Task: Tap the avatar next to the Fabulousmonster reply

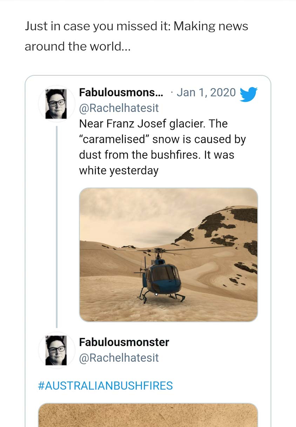Action: coord(56,350)
